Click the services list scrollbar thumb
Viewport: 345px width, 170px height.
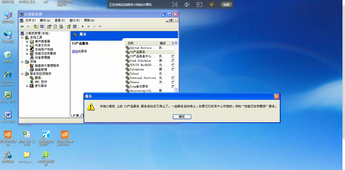coord(176,90)
